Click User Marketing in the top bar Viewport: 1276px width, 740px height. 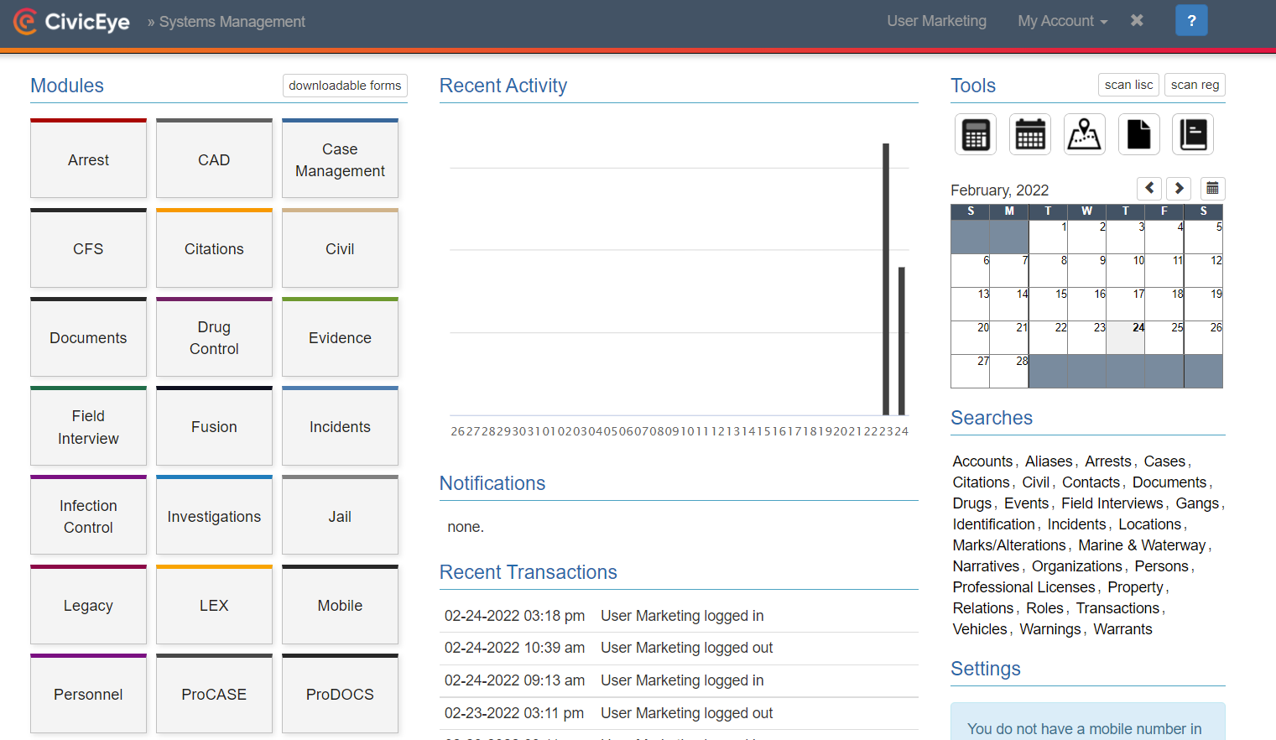click(936, 21)
